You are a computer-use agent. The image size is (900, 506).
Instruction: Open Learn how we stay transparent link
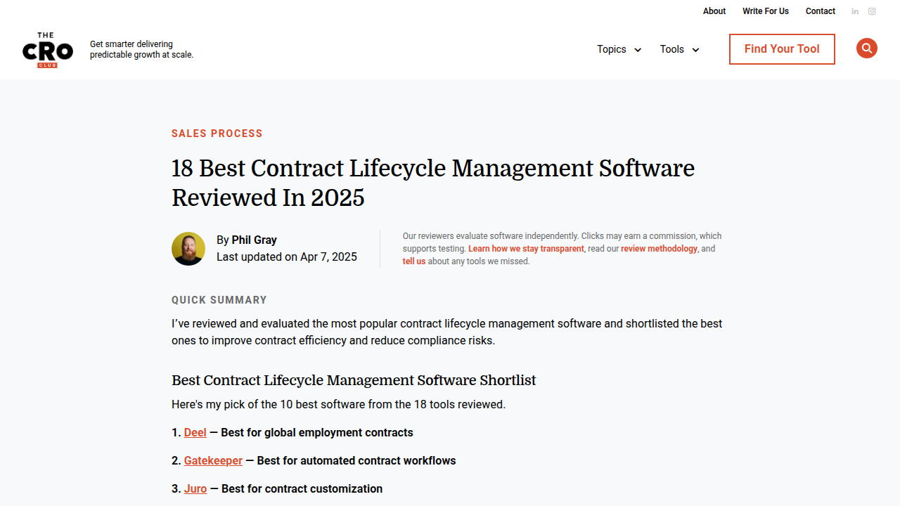526,249
